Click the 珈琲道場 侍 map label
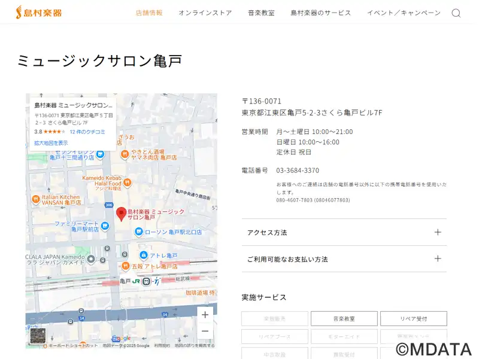 point(201,293)
